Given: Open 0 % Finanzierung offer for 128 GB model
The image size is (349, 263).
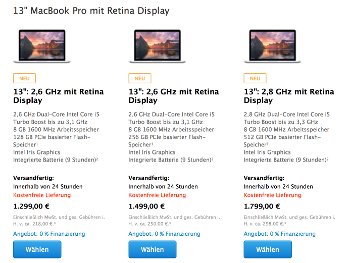Looking at the screenshot, I should coord(49,234).
